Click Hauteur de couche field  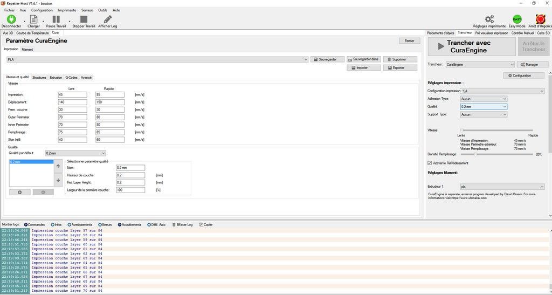(130, 175)
